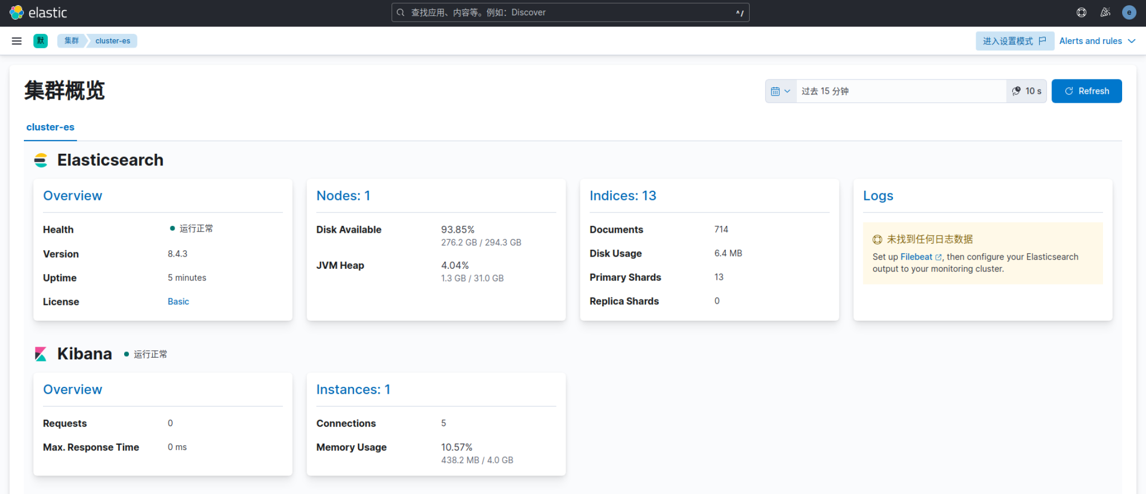Click the Kibana logo icon

[x=41, y=354]
